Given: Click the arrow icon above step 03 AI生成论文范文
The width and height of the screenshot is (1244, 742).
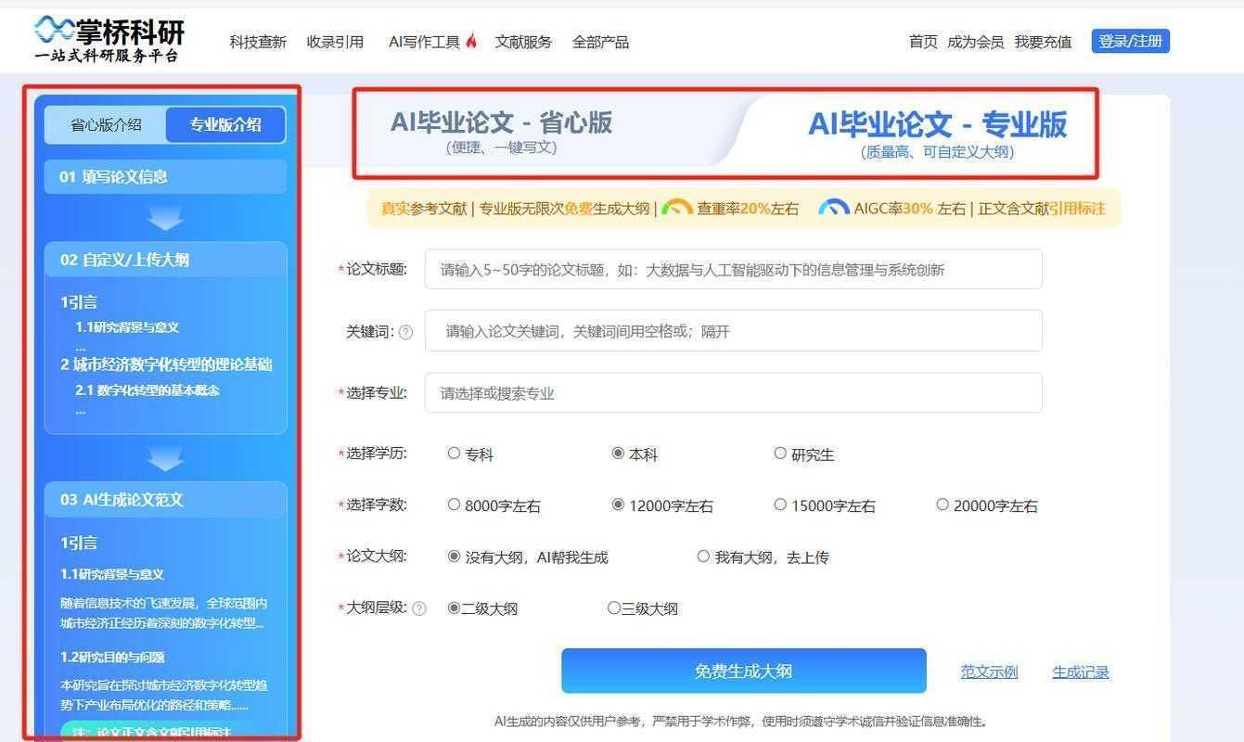Looking at the screenshot, I should click(165, 457).
